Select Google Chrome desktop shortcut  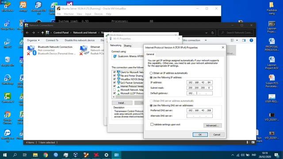pos(8,117)
